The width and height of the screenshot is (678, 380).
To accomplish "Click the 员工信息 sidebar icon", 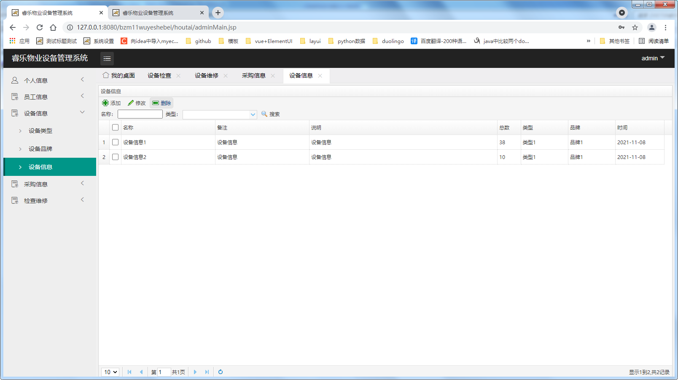I will point(15,97).
